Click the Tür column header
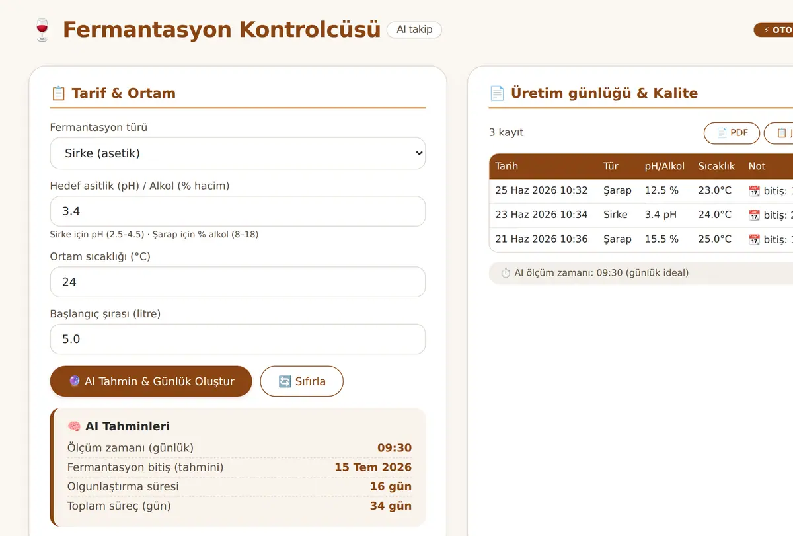Screen dimensions: 793x536 pyautogui.click(x=610, y=167)
